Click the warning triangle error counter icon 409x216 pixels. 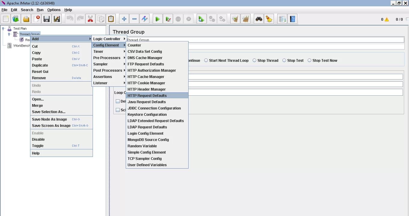(387, 19)
